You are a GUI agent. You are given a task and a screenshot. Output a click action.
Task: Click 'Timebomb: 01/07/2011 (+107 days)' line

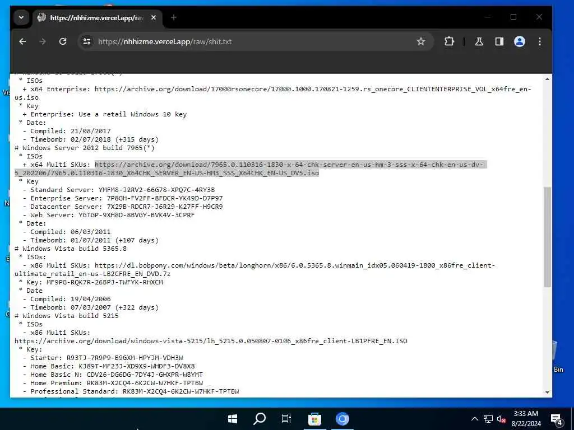91,240
